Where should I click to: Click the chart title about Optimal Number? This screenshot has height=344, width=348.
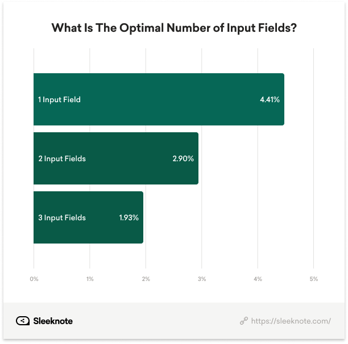click(174, 28)
